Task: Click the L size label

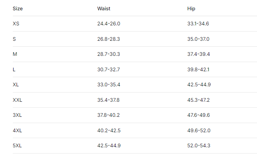Action: click(x=14, y=69)
